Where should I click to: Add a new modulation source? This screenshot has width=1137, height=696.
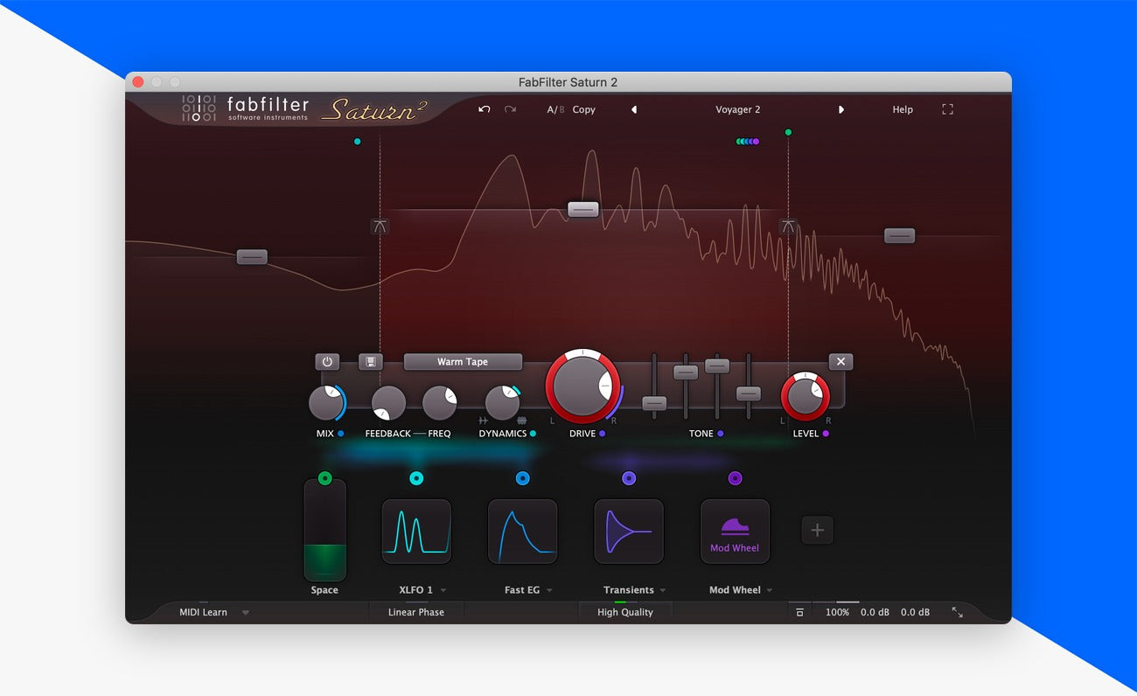pos(818,530)
